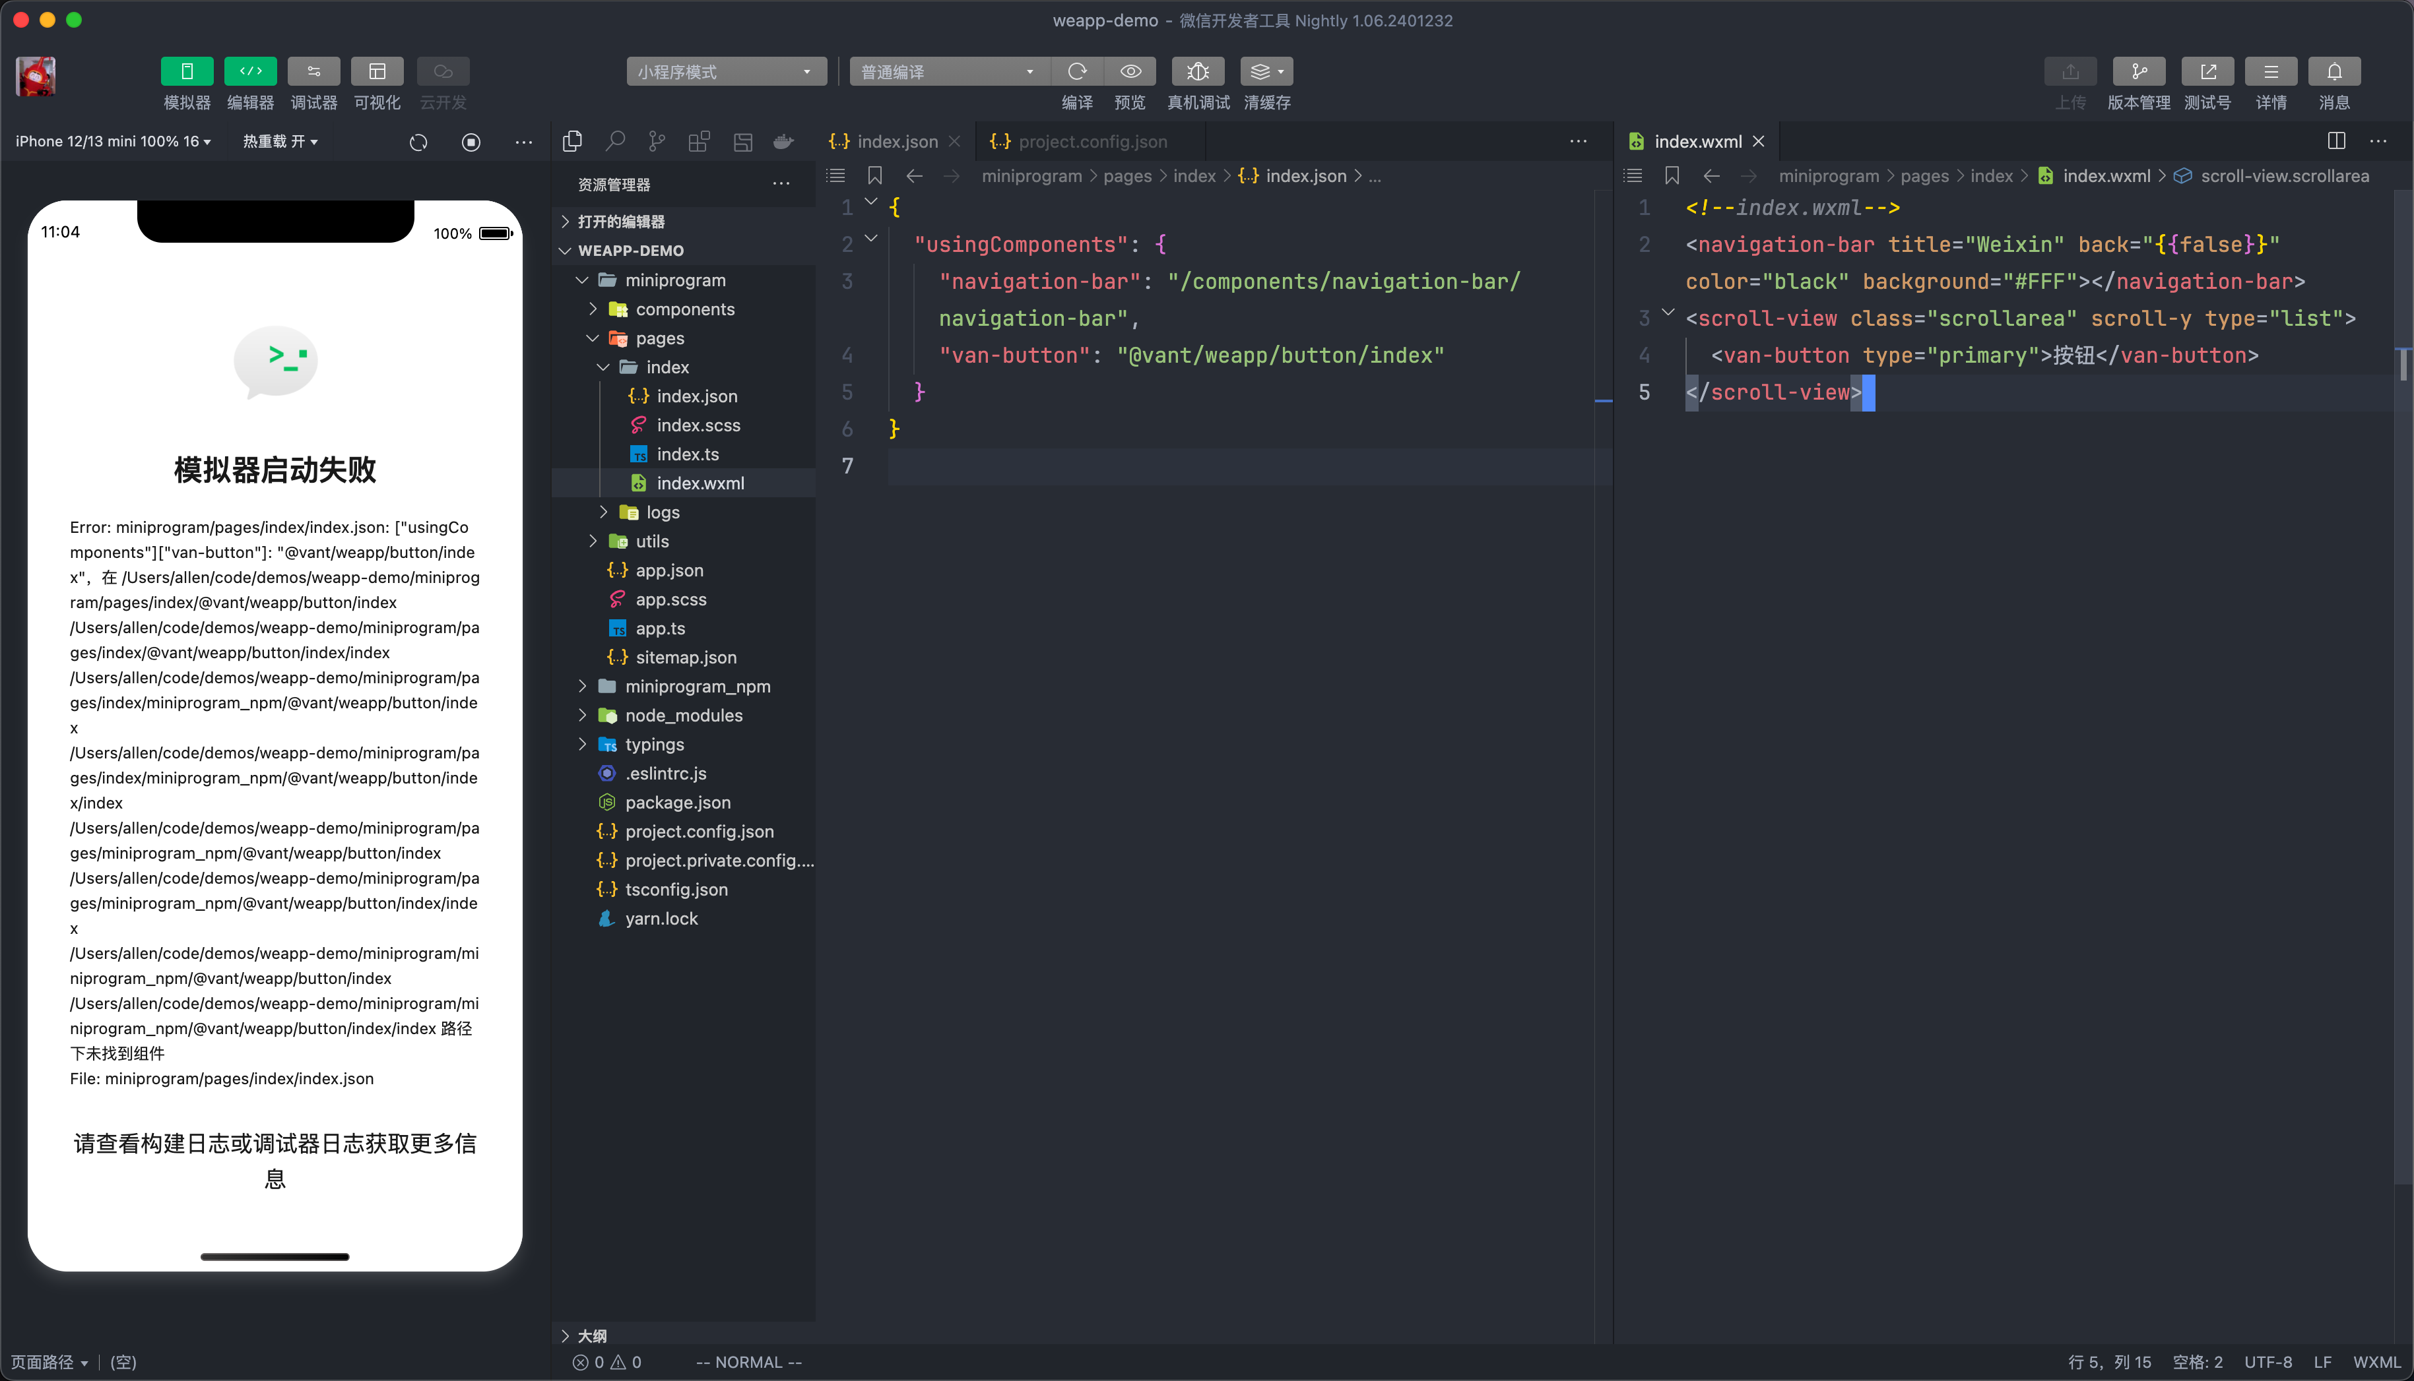
Task: Click the 预览 (Preview) icon in toolbar
Action: (1130, 71)
